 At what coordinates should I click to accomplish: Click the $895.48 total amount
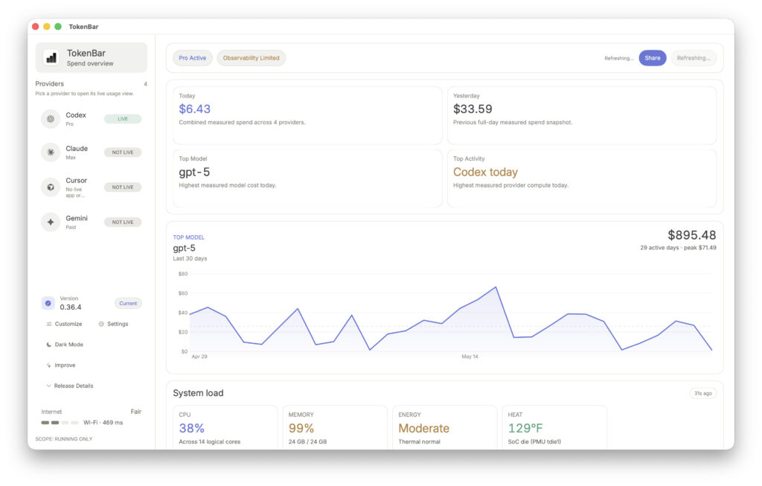coord(691,235)
